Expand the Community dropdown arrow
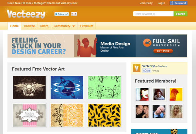The image size is (196, 134). (73, 26)
